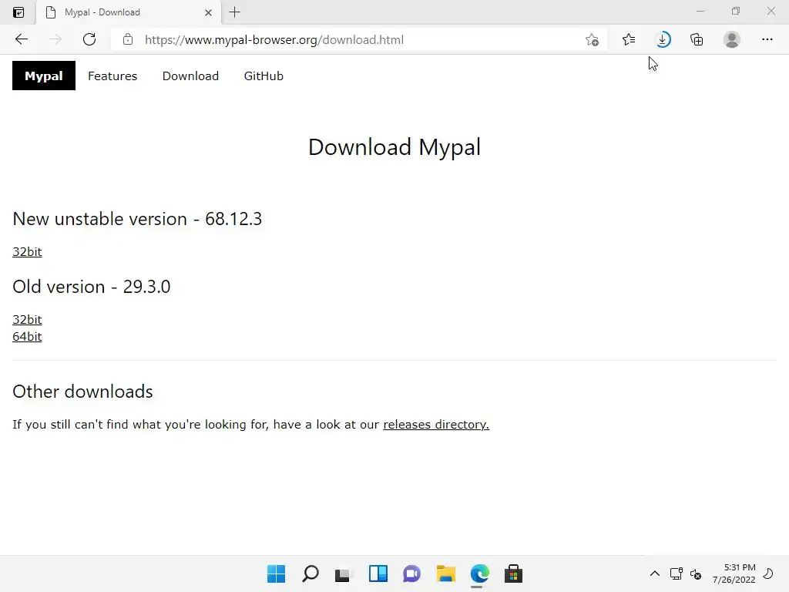Open the muted volume tray icon

[696, 573]
